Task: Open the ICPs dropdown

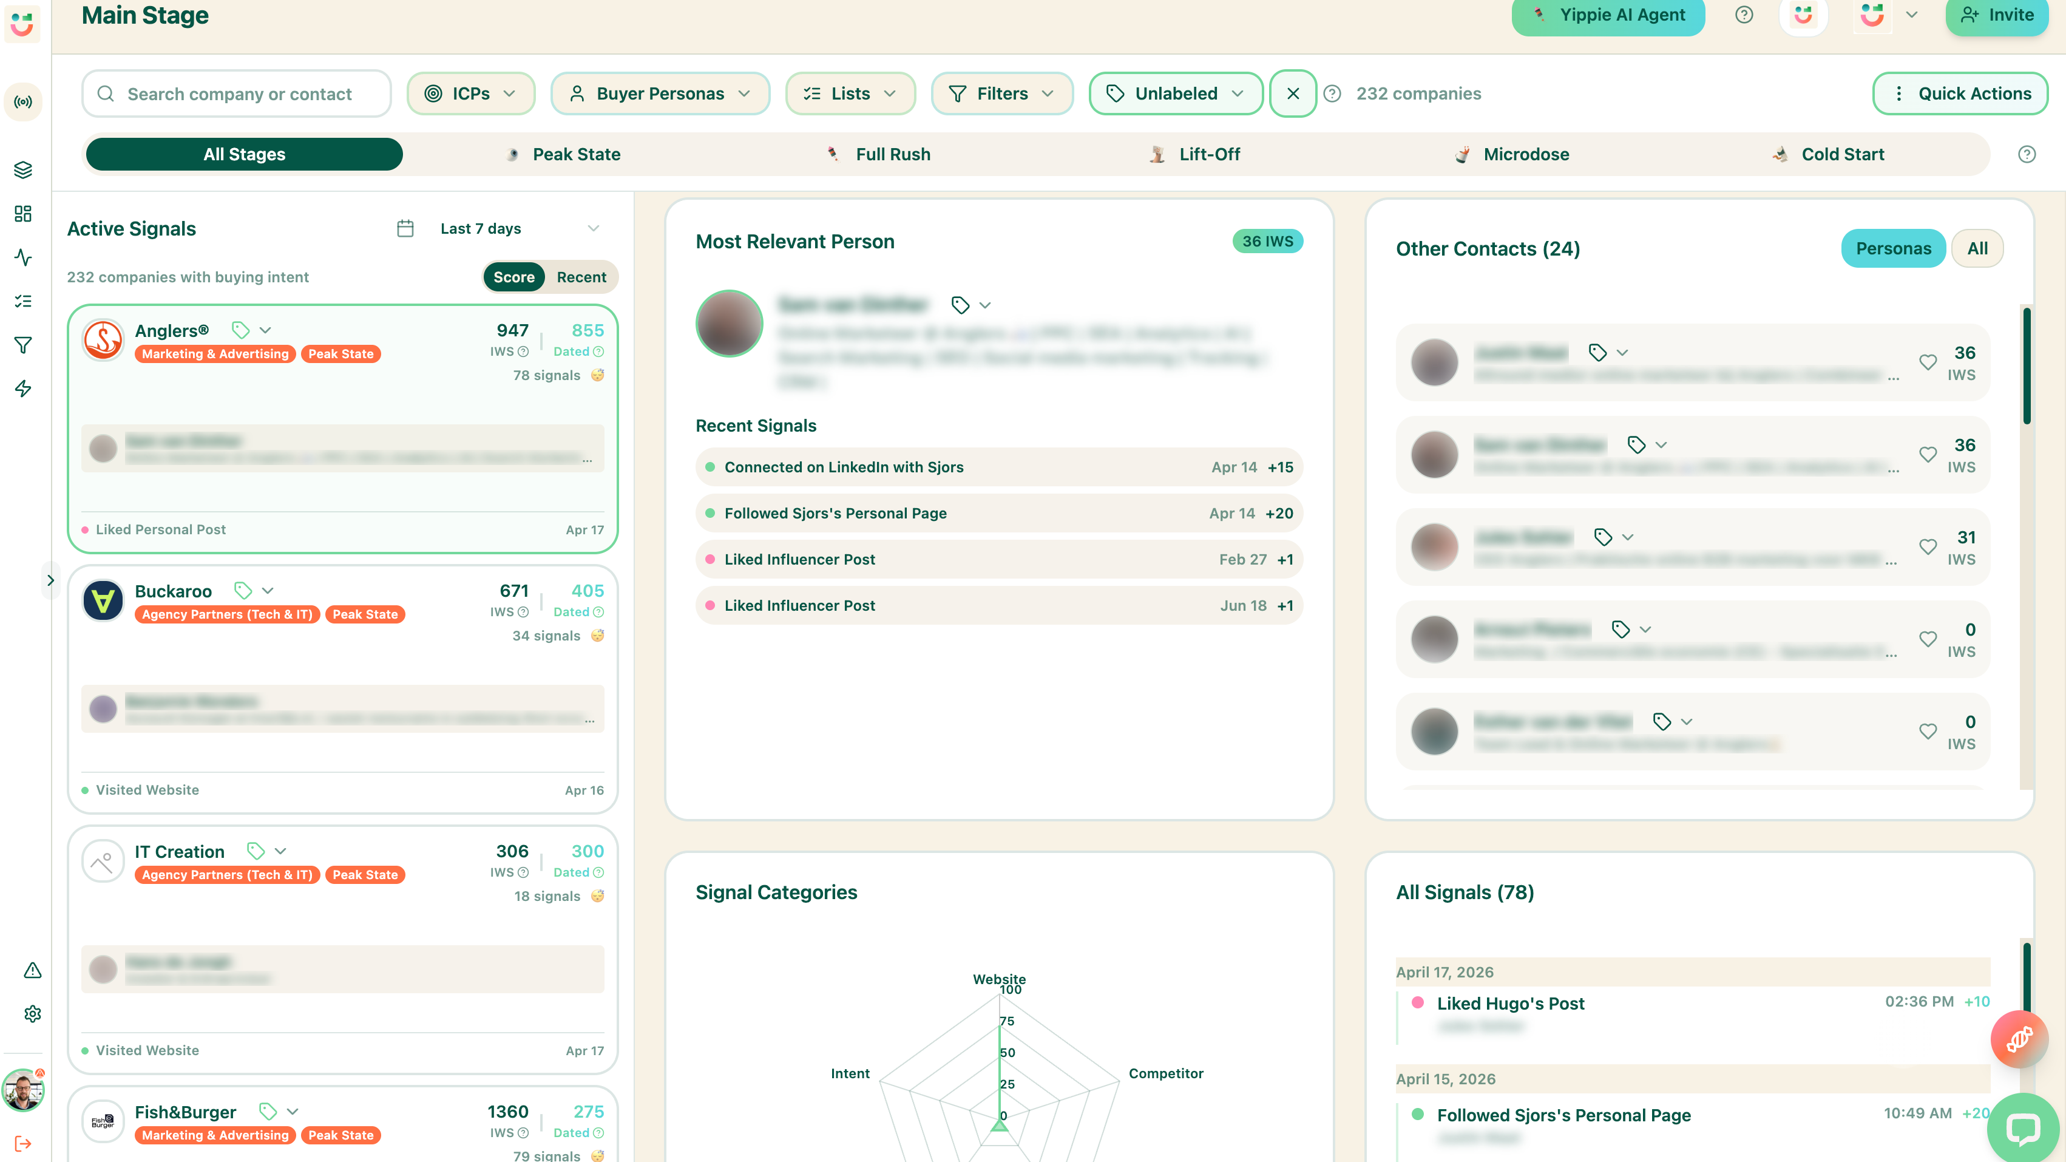Action: [471, 94]
